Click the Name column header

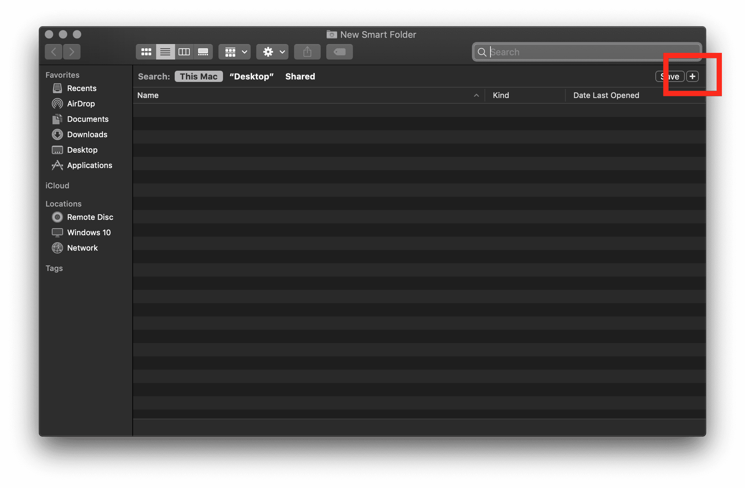coord(147,95)
